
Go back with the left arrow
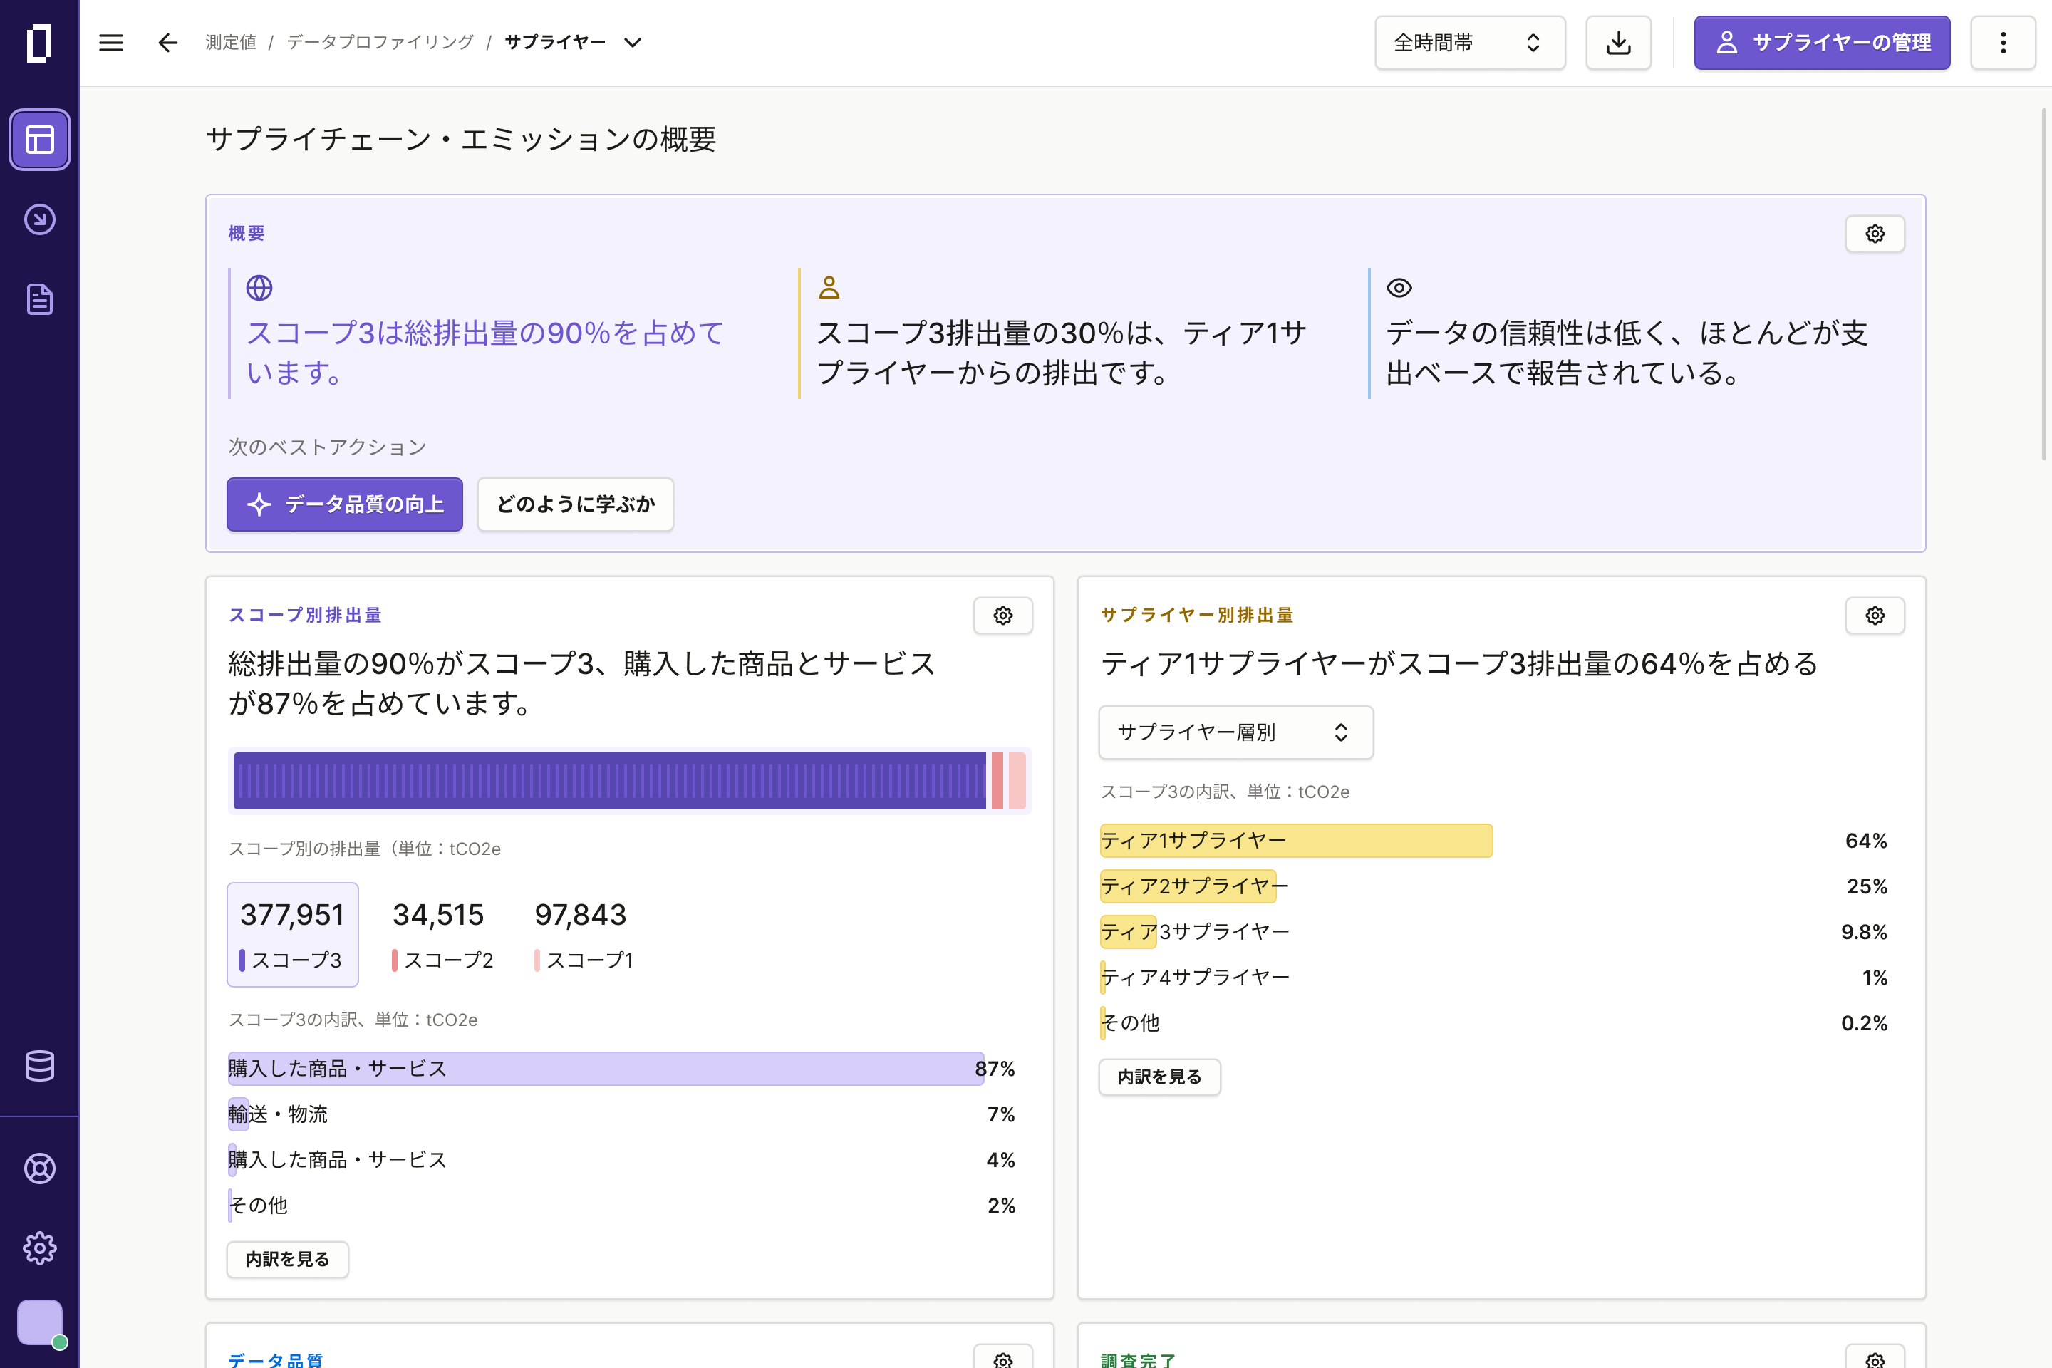167,43
